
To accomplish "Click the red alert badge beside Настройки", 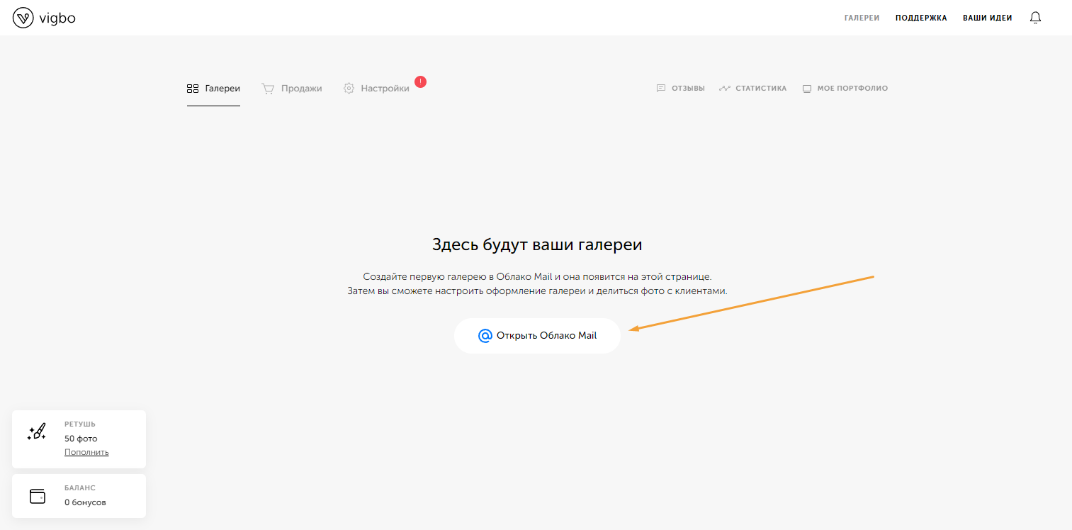I will (420, 81).
